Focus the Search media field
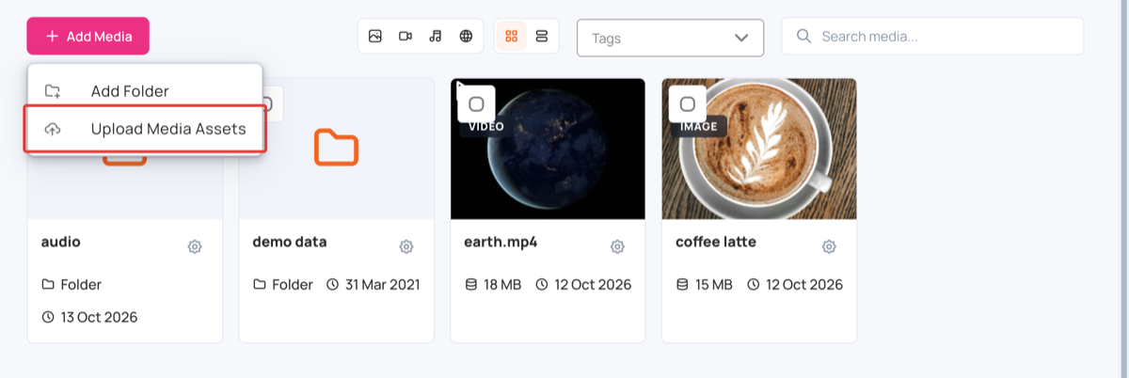Image resolution: width=1129 pixels, height=378 pixels. [932, 37]
